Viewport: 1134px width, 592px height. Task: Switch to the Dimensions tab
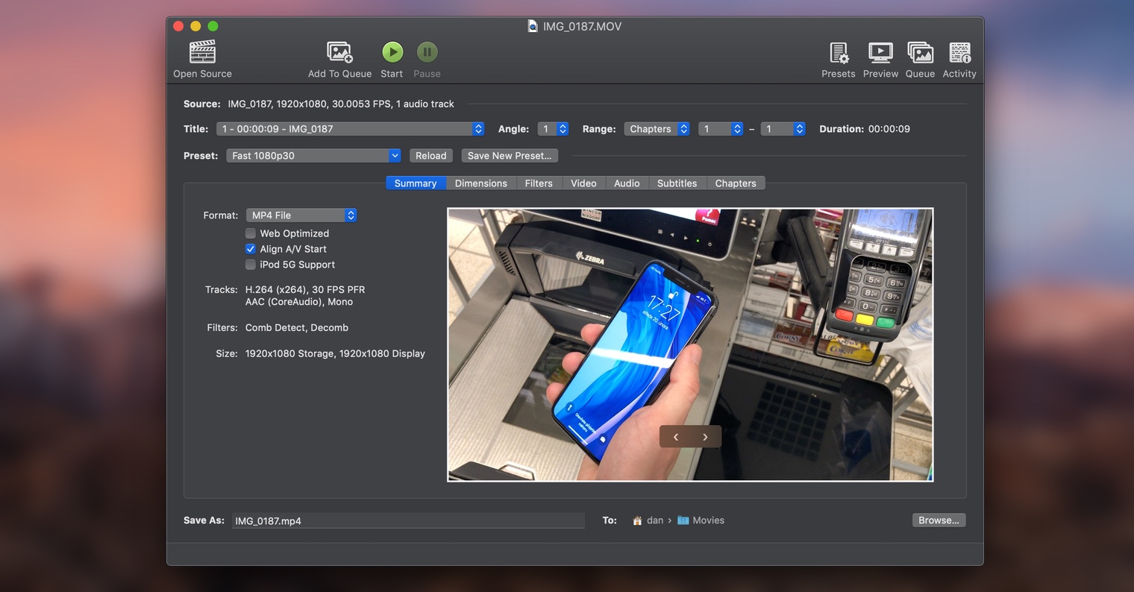[x=480, y=183]
